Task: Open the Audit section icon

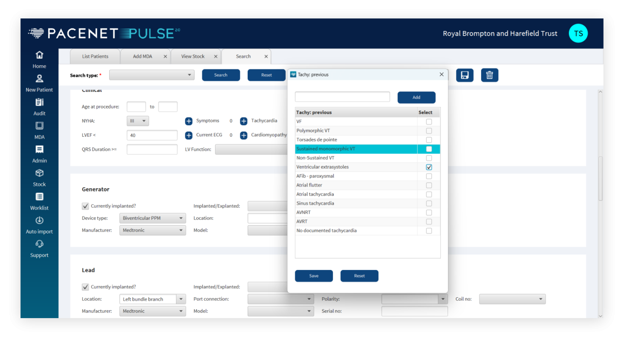Action: pos(39,102)
